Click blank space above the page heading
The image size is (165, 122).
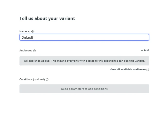point(82,7)
